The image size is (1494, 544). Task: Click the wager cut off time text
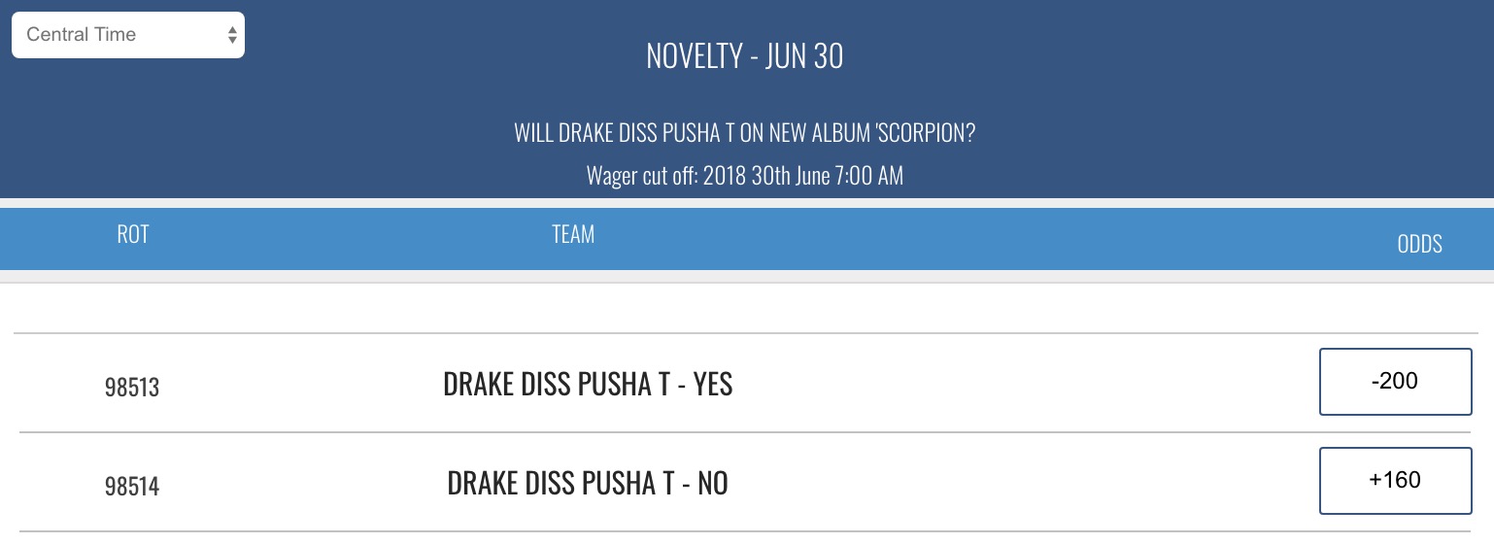[x=745, y=176]
